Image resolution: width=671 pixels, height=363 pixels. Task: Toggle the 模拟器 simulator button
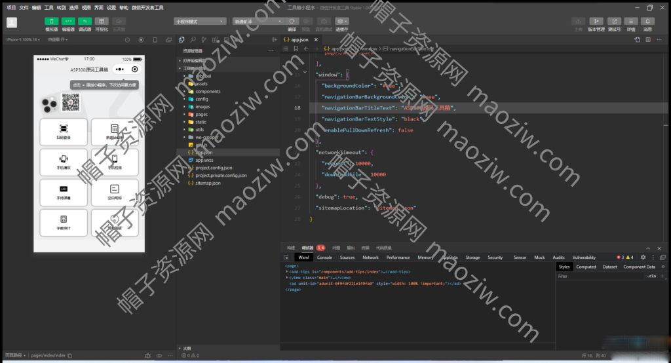tap(51, 22)
